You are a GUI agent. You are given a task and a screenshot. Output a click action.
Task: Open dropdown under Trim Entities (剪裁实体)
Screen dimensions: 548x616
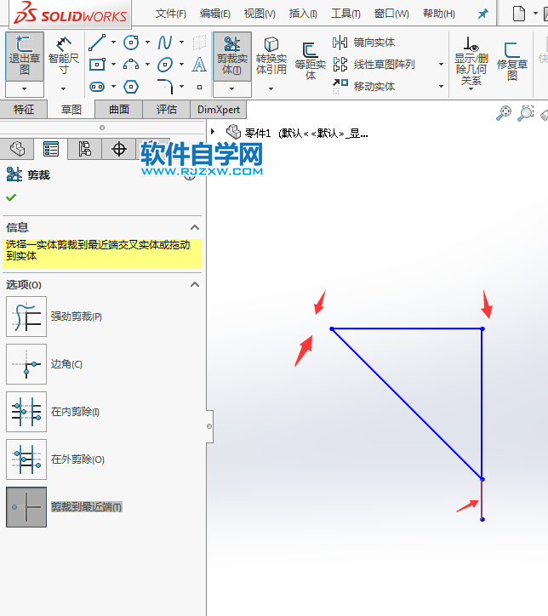pos(231,89)
